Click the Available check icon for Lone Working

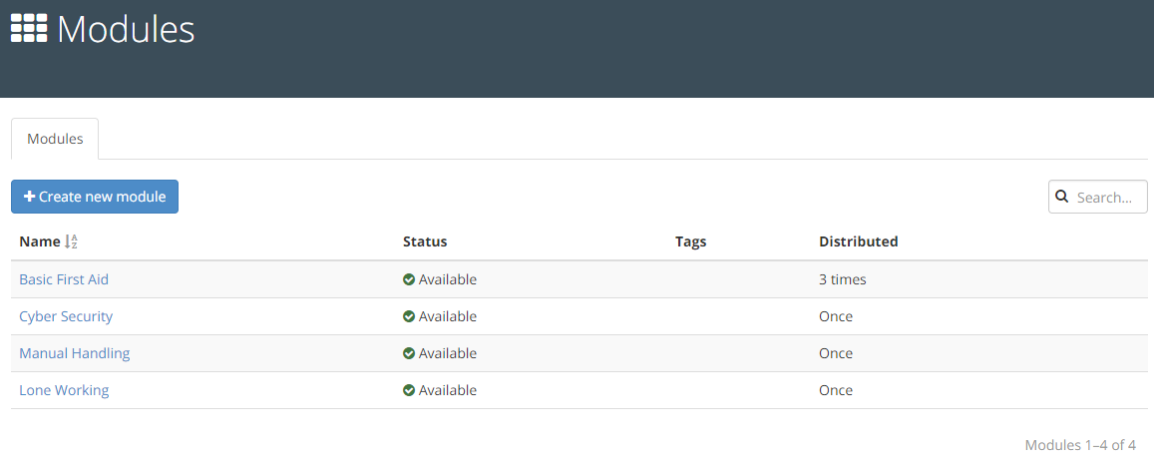[x=409, y=390]
